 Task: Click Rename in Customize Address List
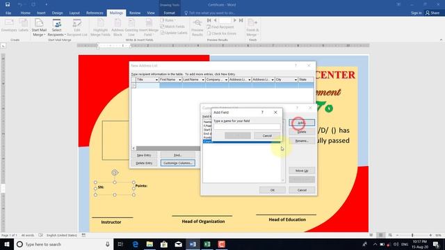pos(302,141)
